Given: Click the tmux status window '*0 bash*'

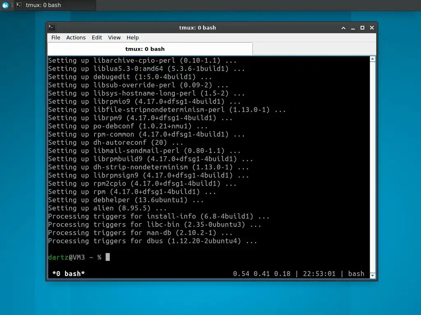Looking at the screenshot, I should click(69, 274).
